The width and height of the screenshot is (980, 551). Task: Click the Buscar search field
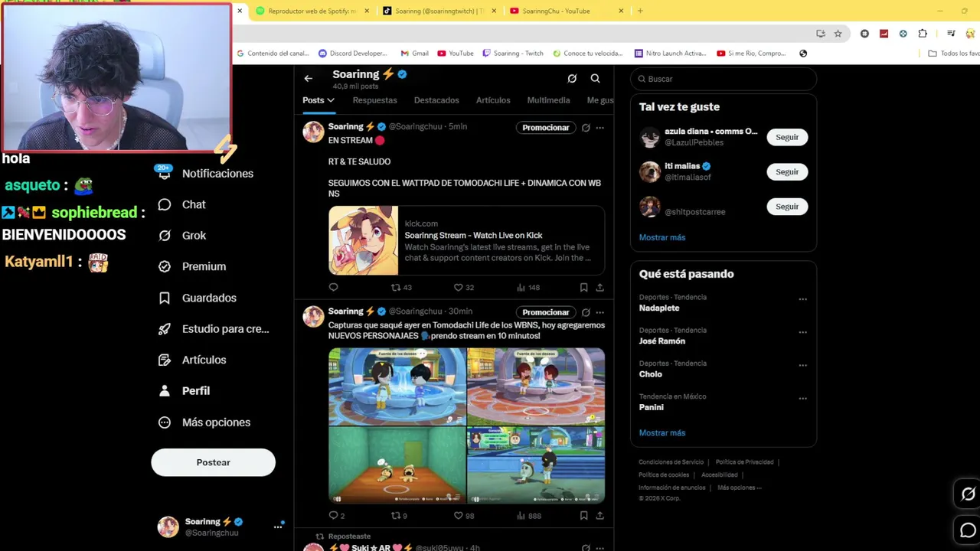click(x=724, y=79)
